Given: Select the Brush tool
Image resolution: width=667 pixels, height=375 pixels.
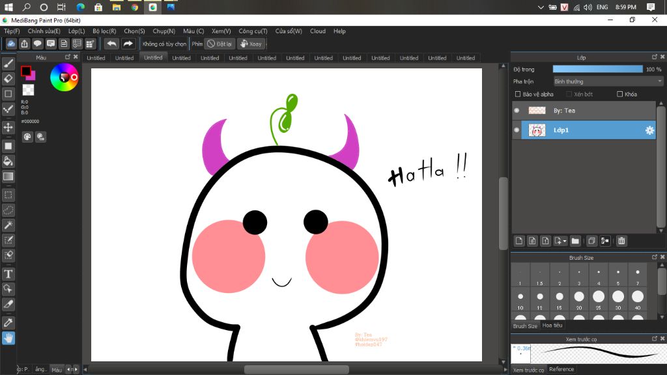Looking at the screenshot, I should (8, 64).
